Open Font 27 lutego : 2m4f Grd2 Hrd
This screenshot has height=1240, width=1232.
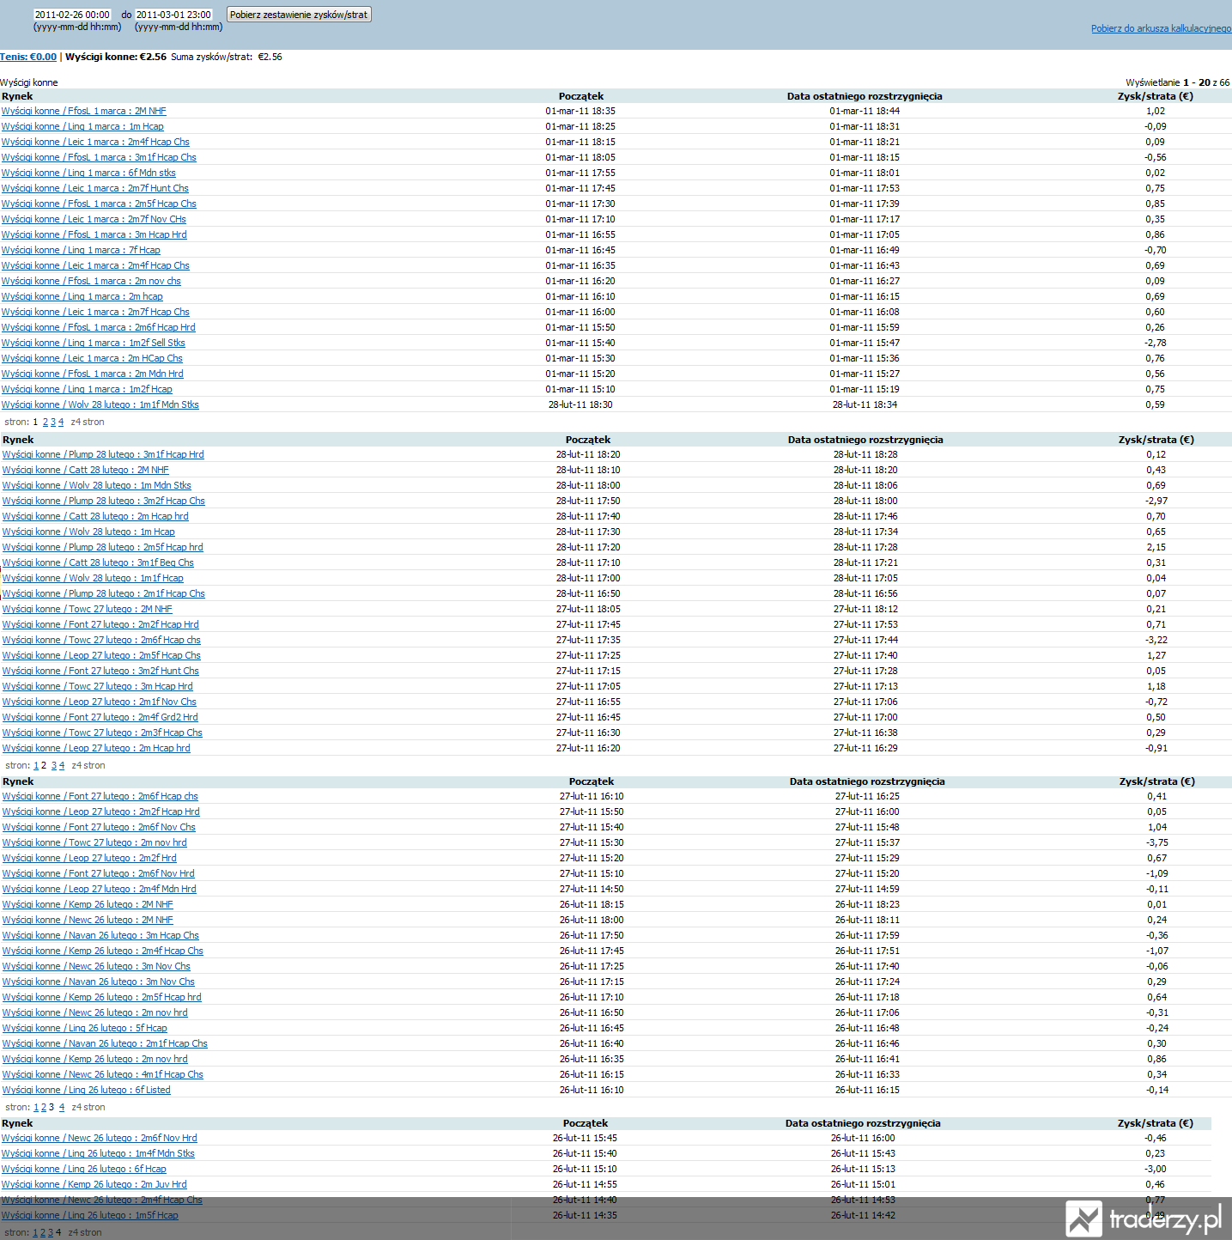(100, 717)
